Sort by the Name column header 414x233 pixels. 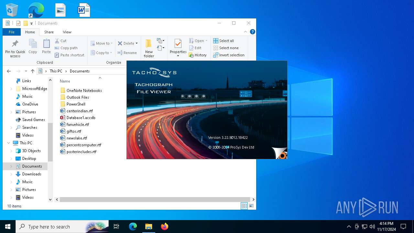point(65,81)
